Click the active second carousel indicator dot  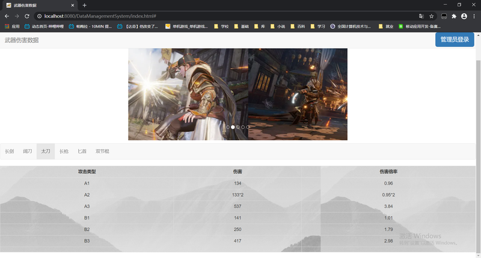[233, 127]
